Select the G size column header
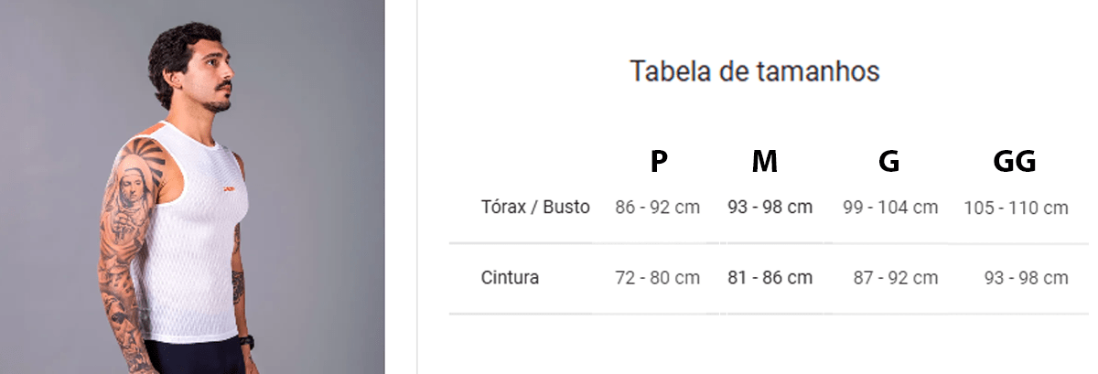 tap(888, 162)
